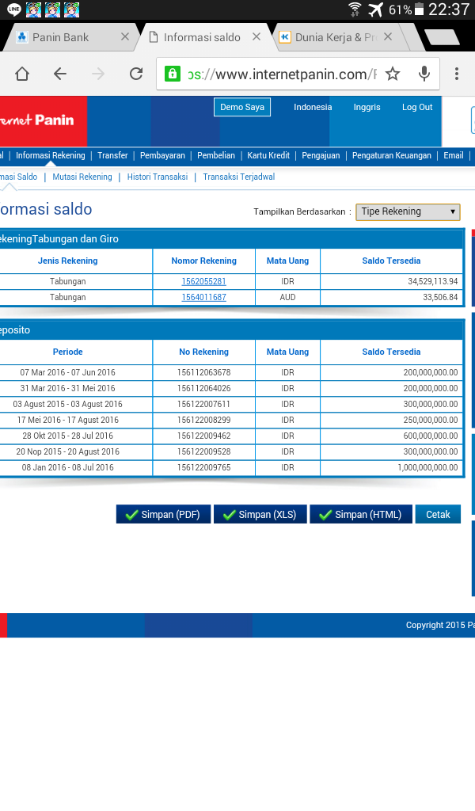Tap the battery status icon

(419, 10)
